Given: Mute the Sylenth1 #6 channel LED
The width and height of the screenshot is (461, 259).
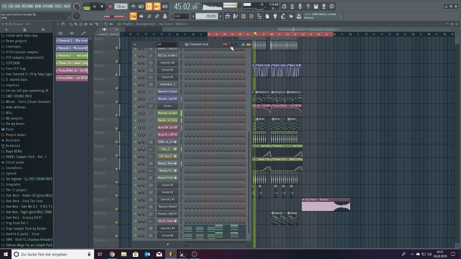Looking at the screenshot, I should tap(135, 63).
